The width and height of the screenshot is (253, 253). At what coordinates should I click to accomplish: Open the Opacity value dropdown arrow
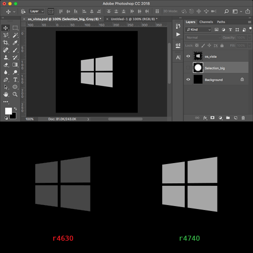coord(250,38)
